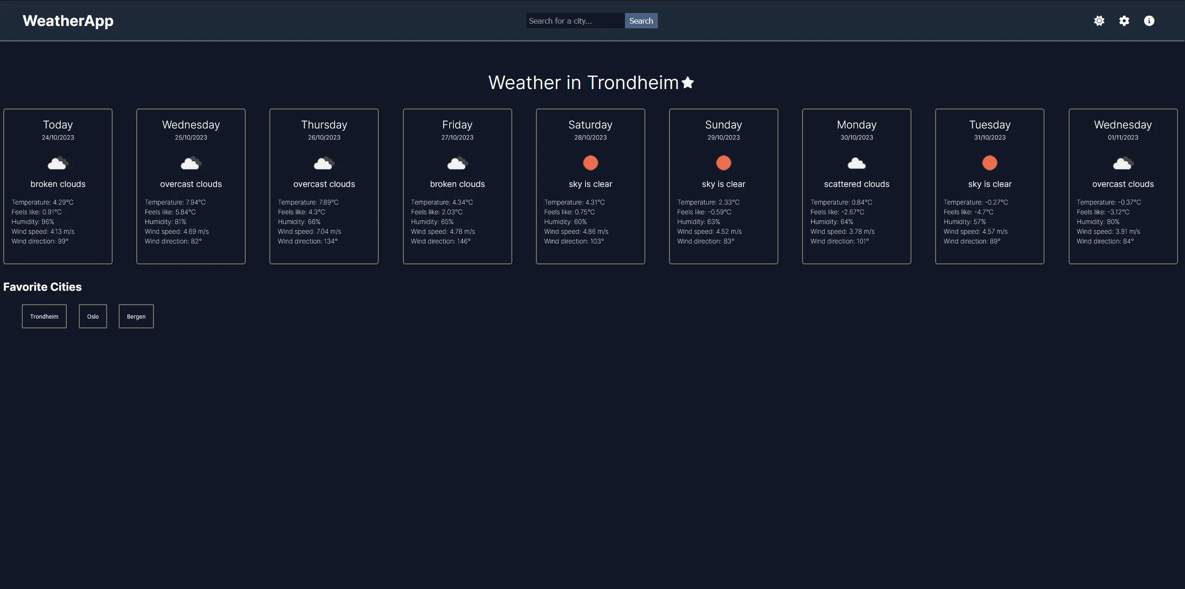Unfavorite Trondheim using the star icon
This screenshot has height=589, width=1185.
688,82
